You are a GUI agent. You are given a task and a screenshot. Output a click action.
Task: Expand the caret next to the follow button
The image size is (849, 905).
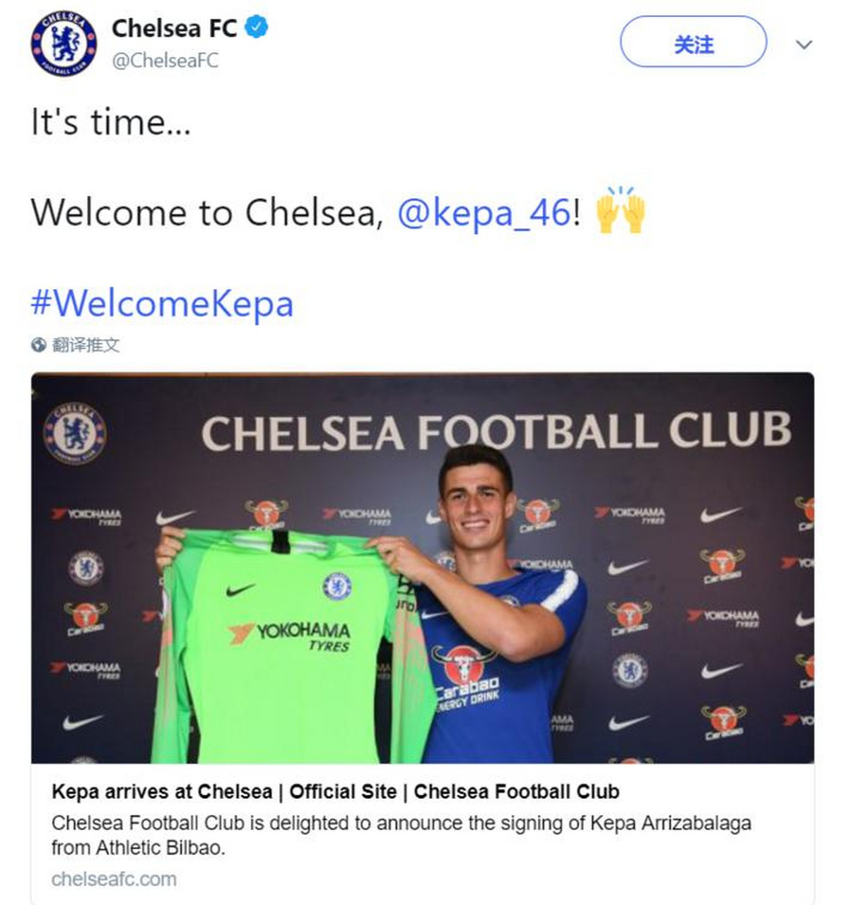click(803, 44)
